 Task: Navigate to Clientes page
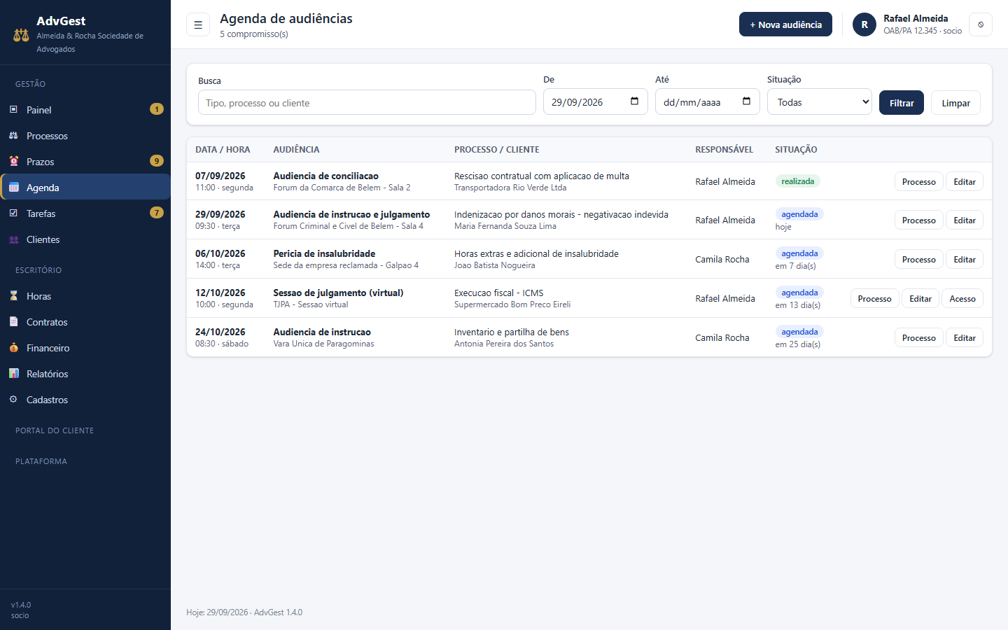click(85, 239)
